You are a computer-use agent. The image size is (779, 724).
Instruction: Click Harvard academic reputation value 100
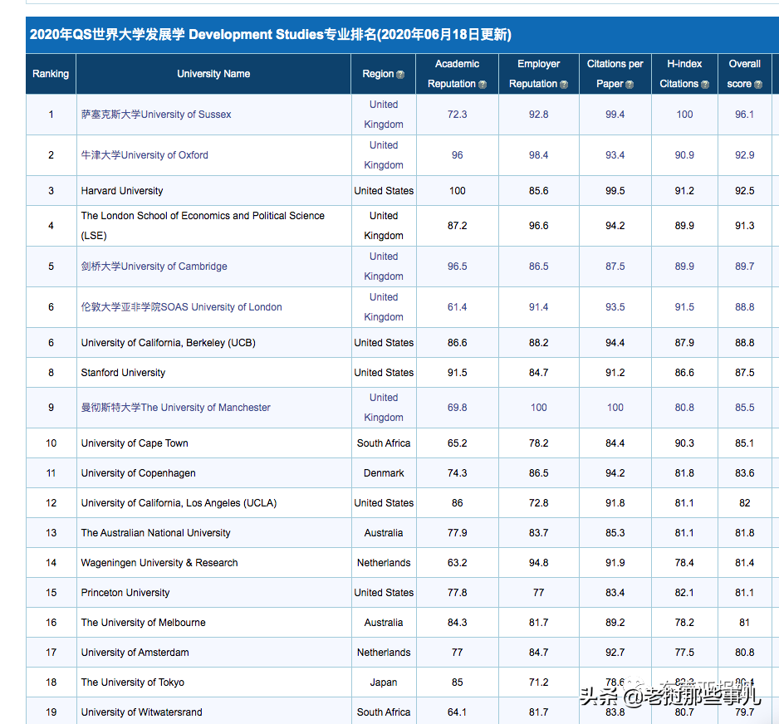457,191
